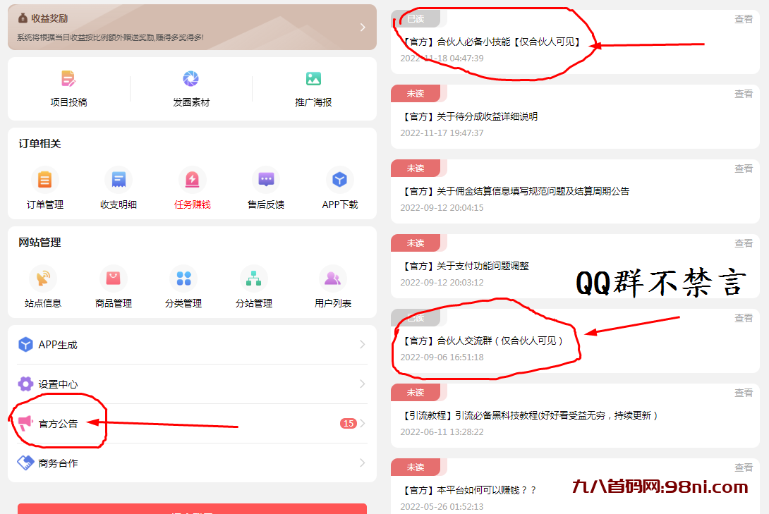The image size is (769, 514).
Task: Open 商品管理 product management icon
Action: click(x=114, y=279)
